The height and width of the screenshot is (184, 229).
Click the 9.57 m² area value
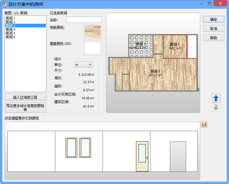coord(88,90)
